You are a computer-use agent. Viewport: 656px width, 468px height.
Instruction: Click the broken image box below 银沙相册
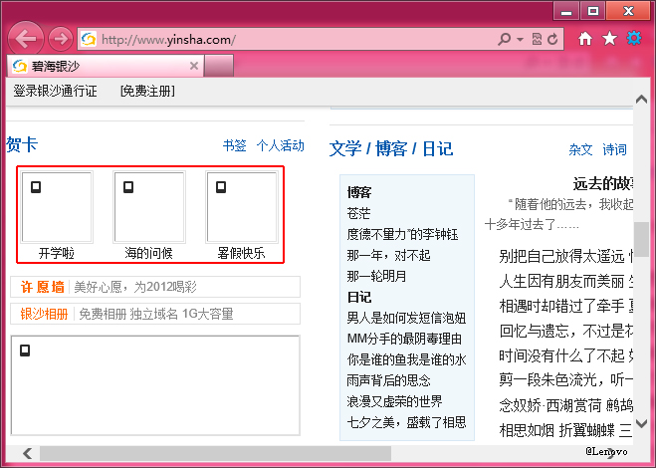pos(155,385)
